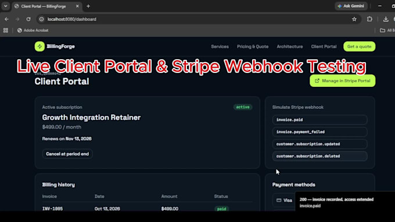Open the downloads icon in toolbar

tap(386, 19)
